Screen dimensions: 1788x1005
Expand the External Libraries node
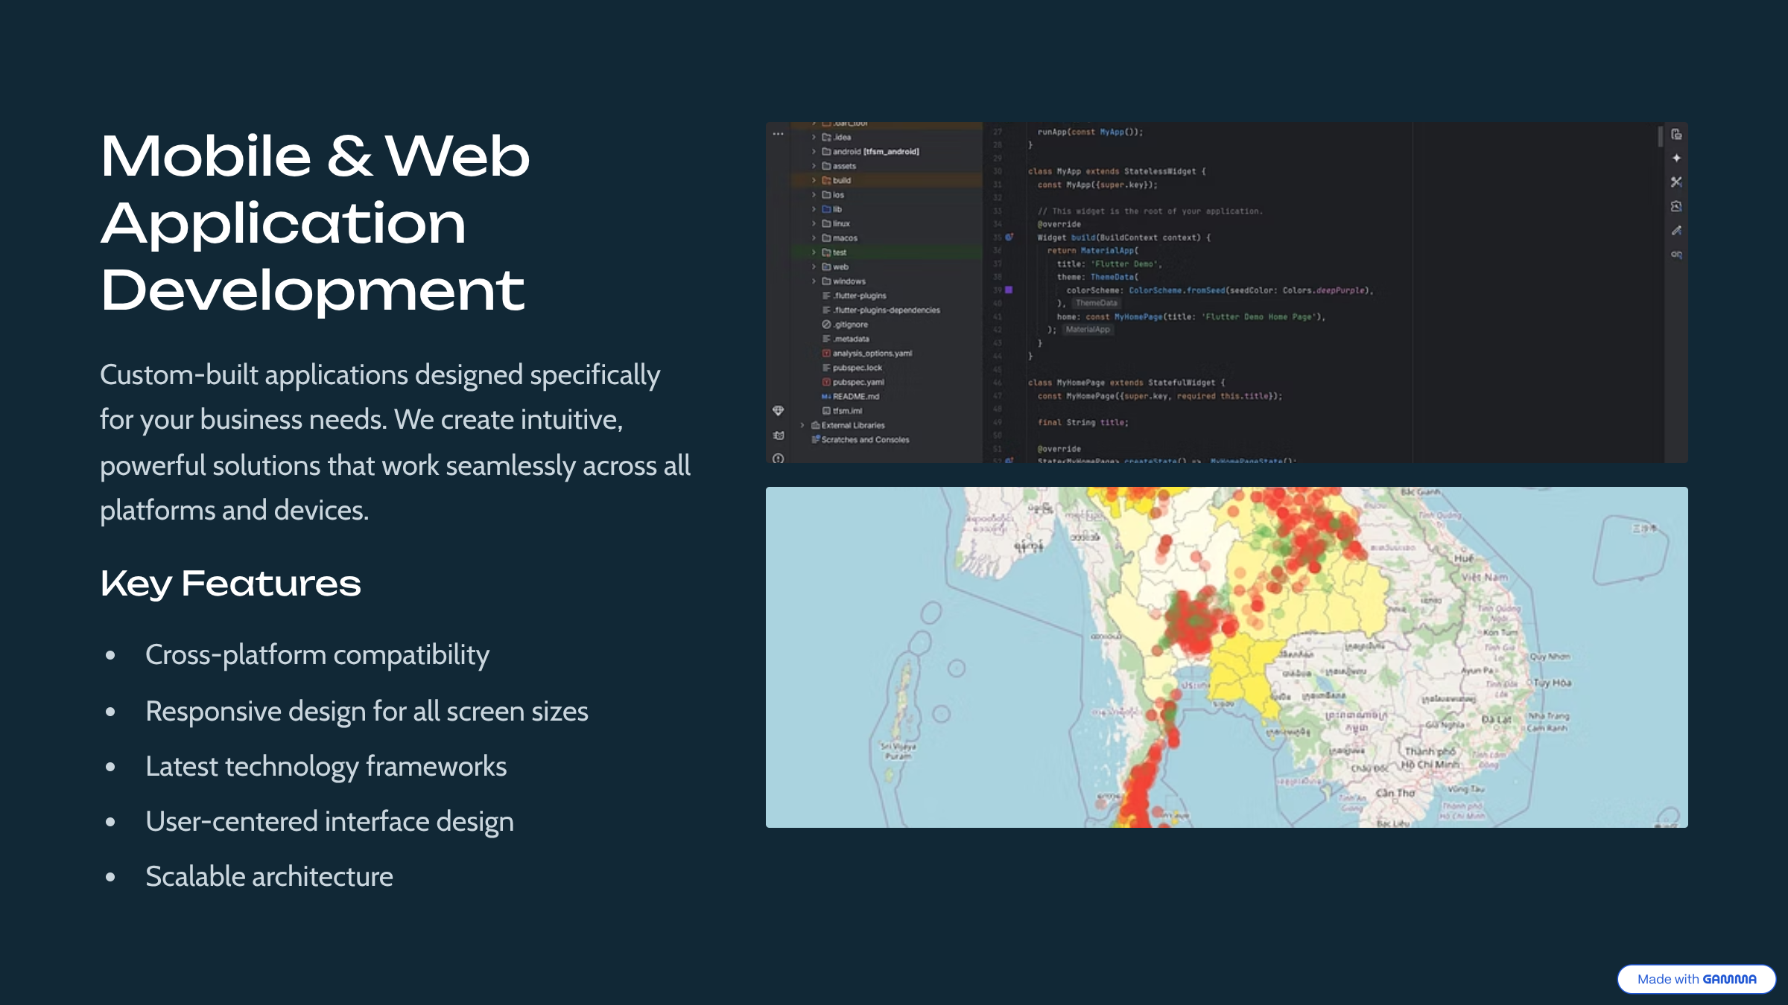[x=802, y=425]
